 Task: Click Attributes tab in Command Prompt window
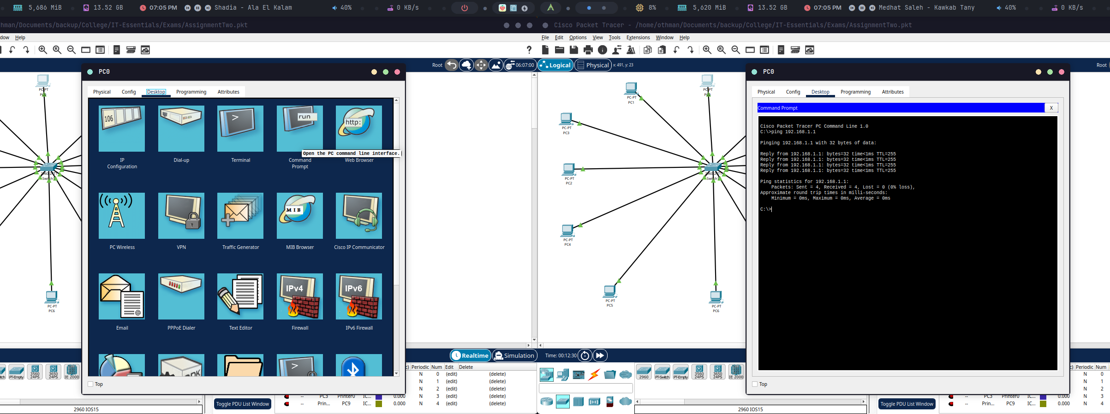tap(892, 92)
